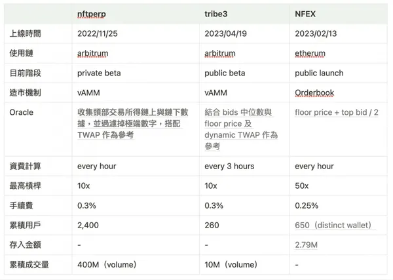Click the NFEX column header
This screenshot has width=393, height=280.
[x=307, y=13]
